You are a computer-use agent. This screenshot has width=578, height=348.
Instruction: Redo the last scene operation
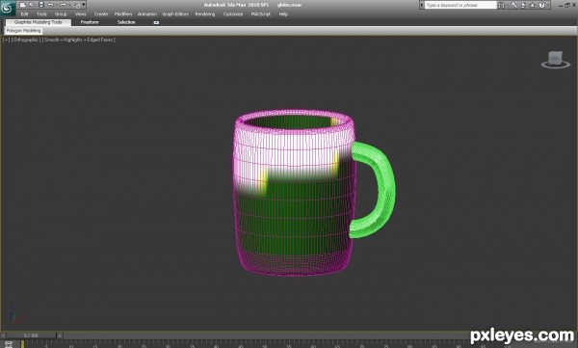pos(63,5)
